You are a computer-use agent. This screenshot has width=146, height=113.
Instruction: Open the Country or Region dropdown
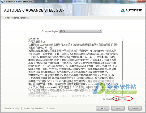(80, 31)
